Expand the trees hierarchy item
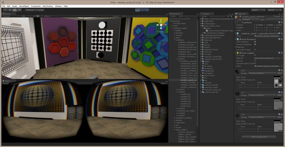Image resolution: width=285 pixels, height=147 pixels. tap(172, 26)
